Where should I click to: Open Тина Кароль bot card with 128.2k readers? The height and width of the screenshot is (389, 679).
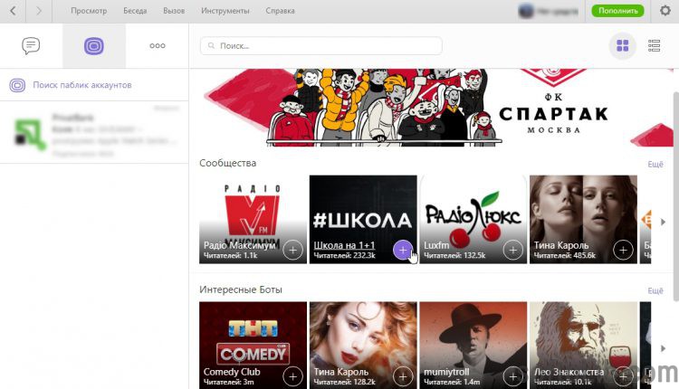pyautogui.click(x=363, y=346)
